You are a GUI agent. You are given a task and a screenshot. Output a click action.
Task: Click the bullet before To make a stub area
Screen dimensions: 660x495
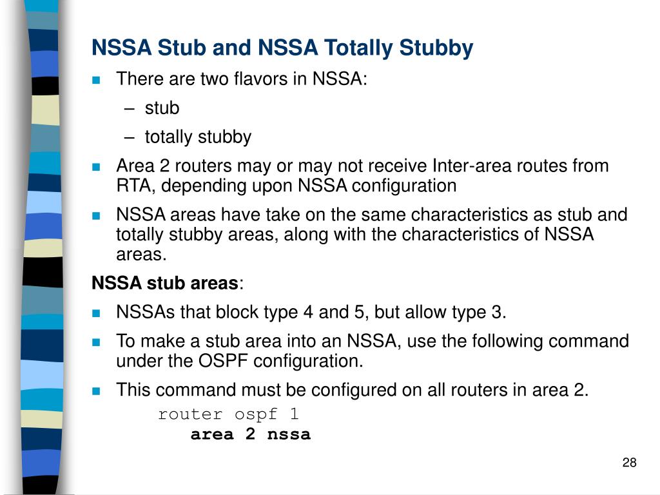[97, 342]
